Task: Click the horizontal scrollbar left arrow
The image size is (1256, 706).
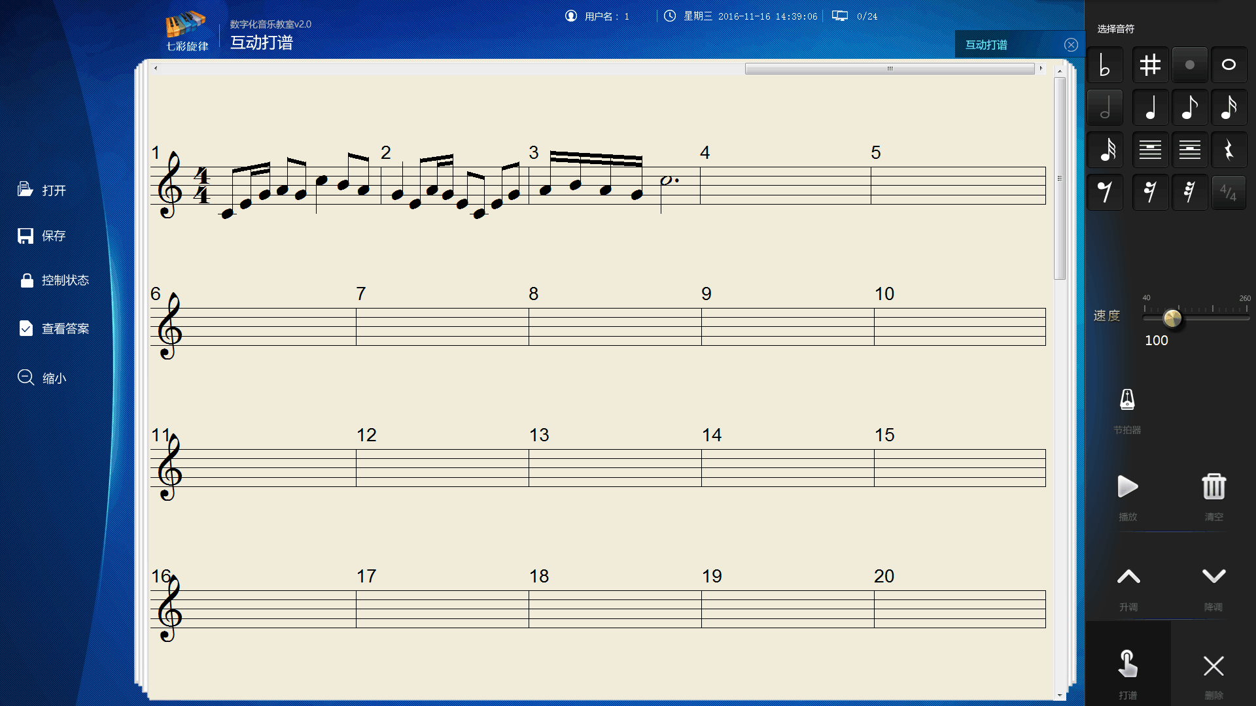Action: click(155, 68)
